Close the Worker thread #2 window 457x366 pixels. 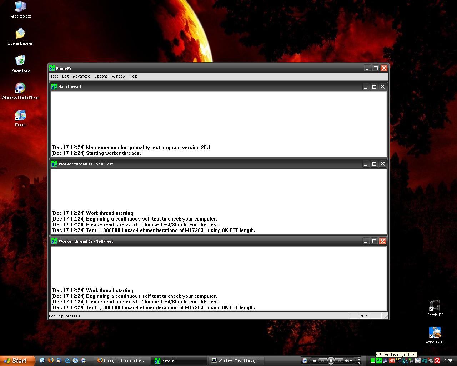click(x=382, y=241)
